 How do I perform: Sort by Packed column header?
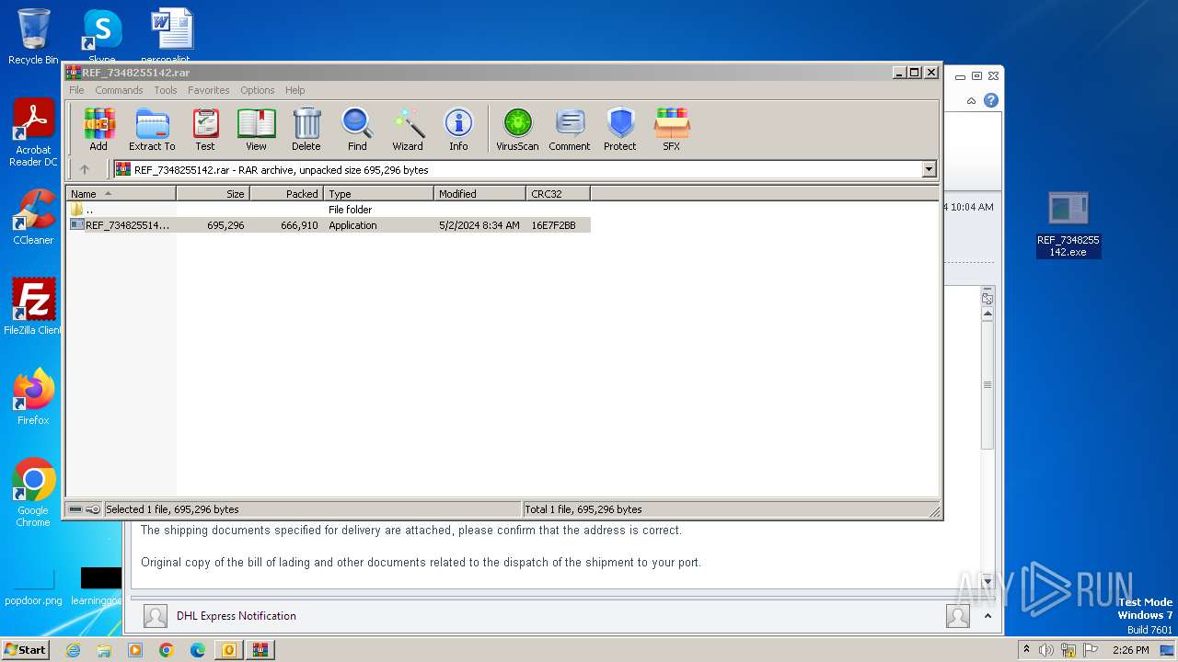(286, 193)
